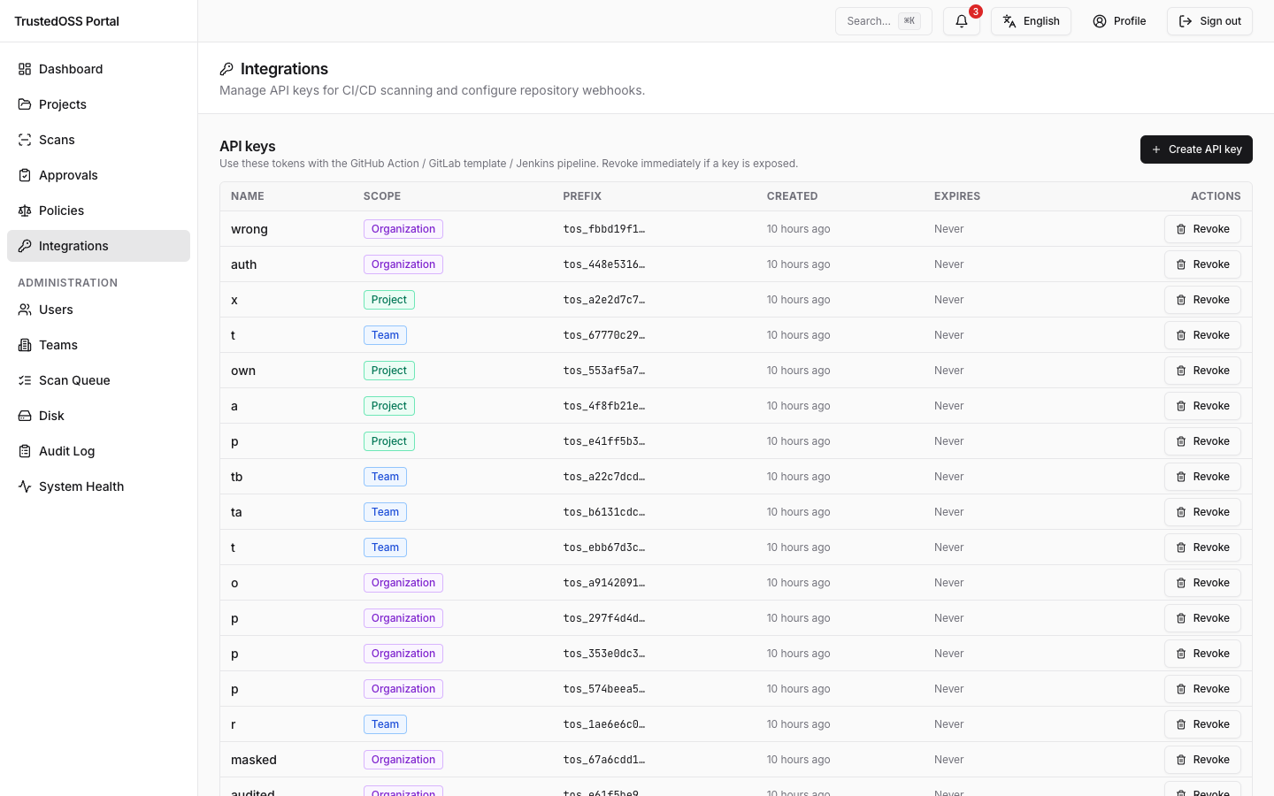The image size is (1274, 796).
Task: Revoke the key with prefix tos_e41ff5b3
Action: (x=1202, y=441)
